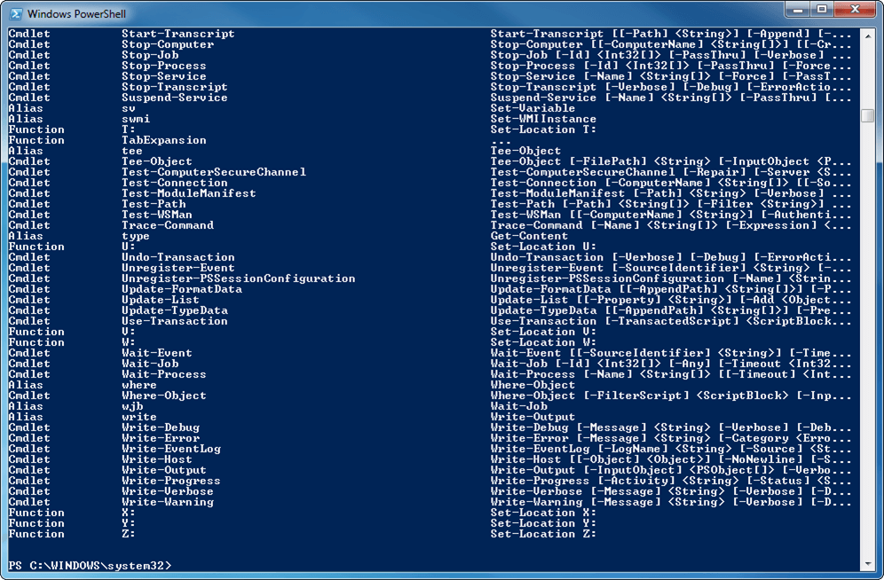
Task: Click the Set-Variable definition text
Action: (533, 108)
